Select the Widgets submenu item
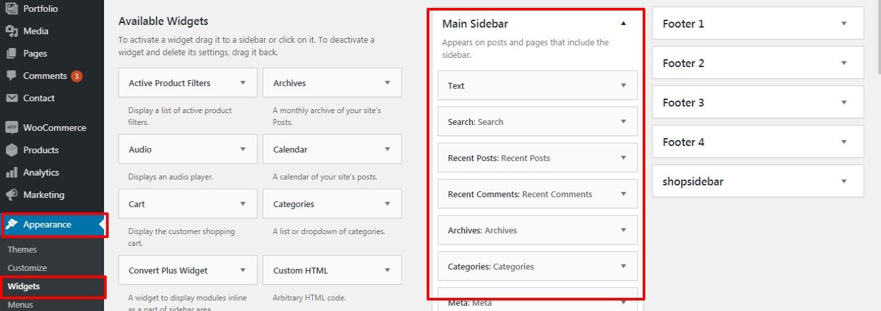 coord(24,287)
